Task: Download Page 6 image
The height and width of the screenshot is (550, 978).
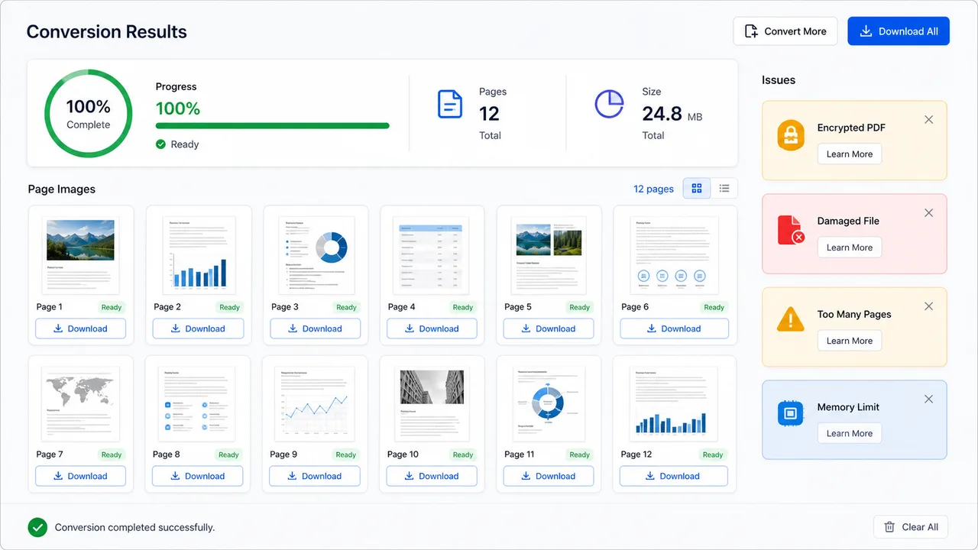Action: (x=674, y=329)
